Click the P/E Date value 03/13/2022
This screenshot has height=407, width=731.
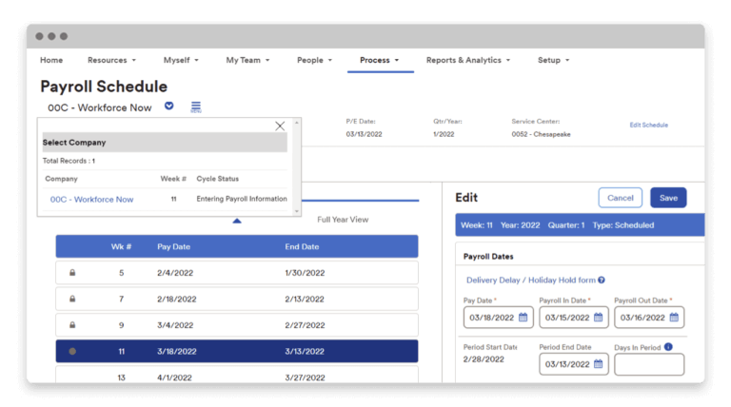coord(364,134)
